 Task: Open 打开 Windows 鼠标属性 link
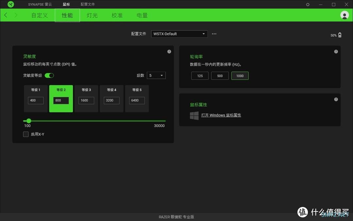tap(221, 115)
